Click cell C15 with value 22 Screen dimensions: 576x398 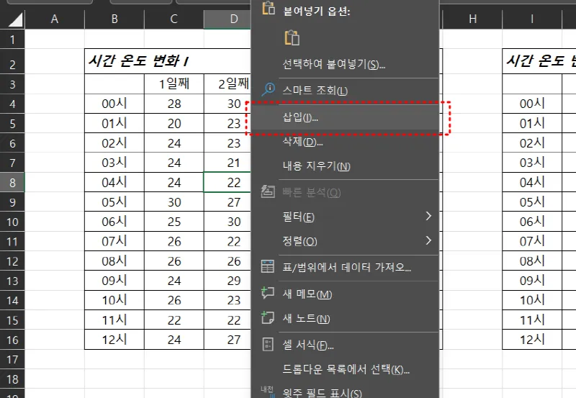point(174,320)
